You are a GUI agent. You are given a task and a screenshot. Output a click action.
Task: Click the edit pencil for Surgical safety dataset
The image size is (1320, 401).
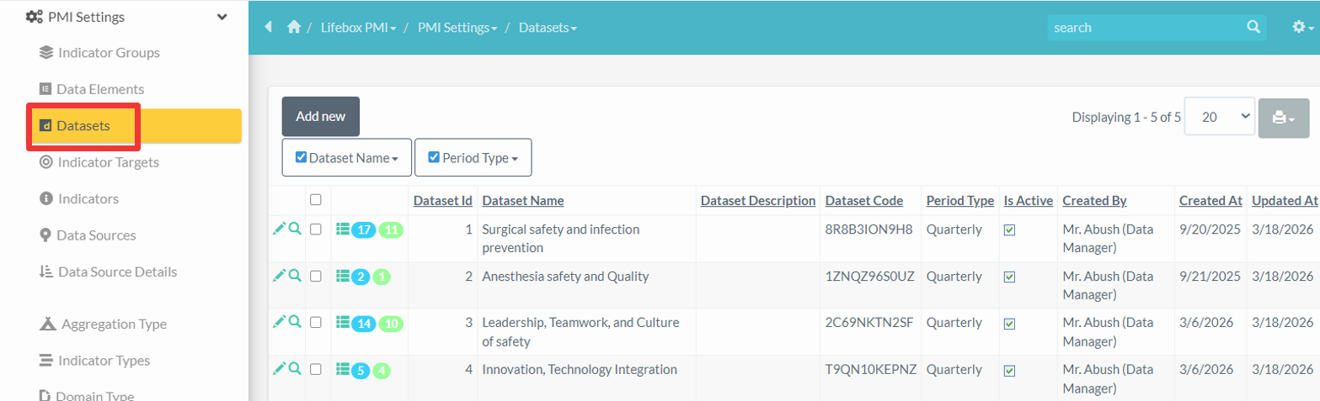279,229
